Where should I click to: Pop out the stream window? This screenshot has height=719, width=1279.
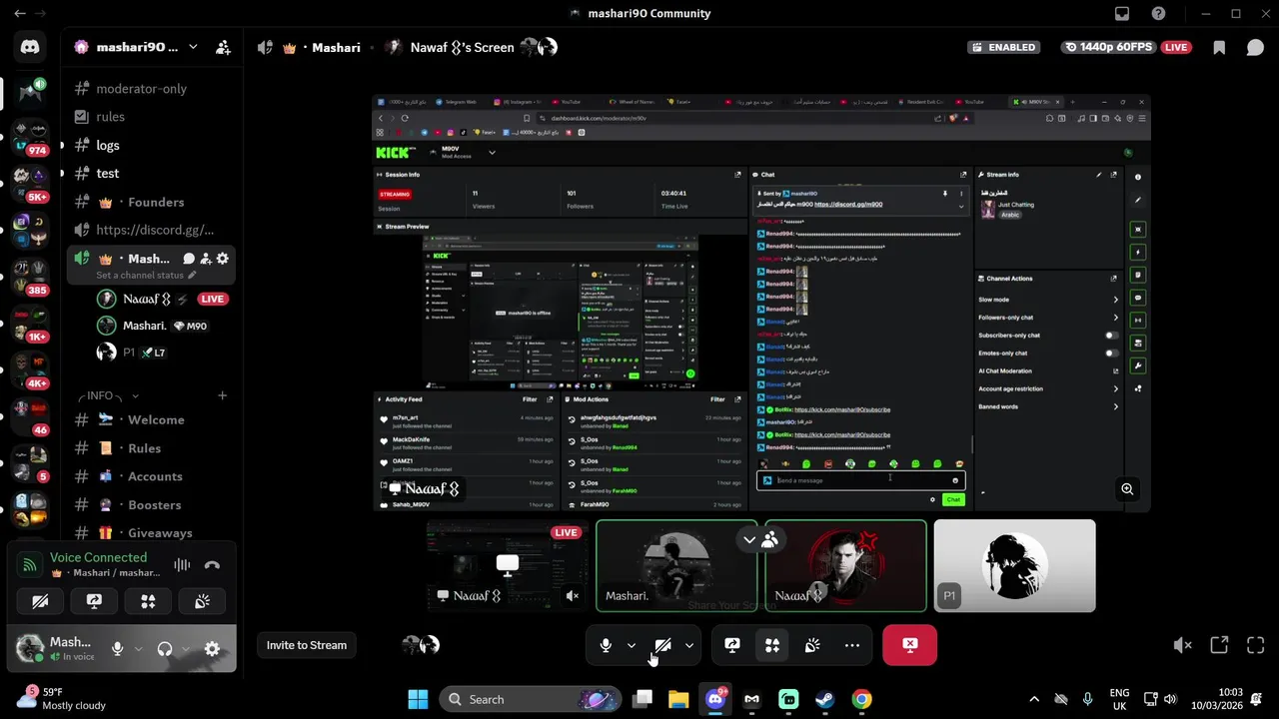click(1219, 645)
